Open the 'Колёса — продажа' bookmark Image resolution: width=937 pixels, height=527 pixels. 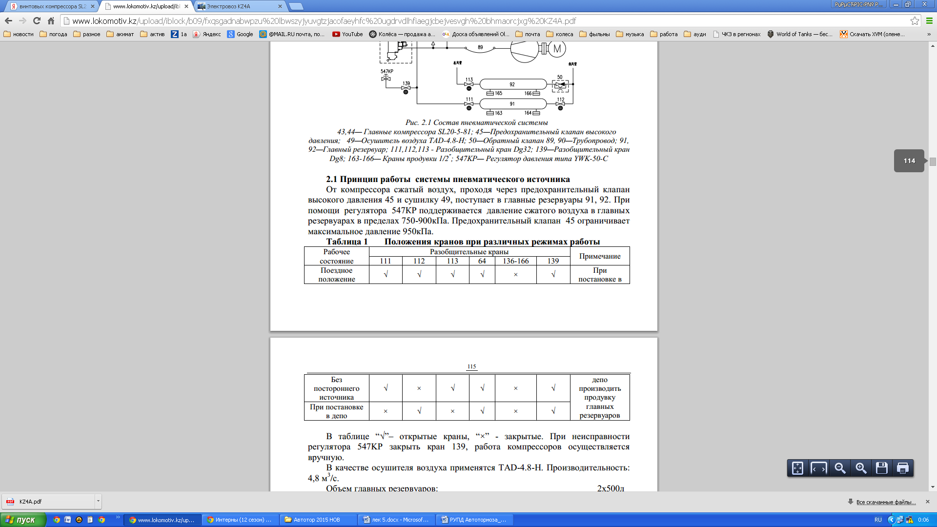[402, 34]
